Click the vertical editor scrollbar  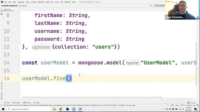coord(196,63)
